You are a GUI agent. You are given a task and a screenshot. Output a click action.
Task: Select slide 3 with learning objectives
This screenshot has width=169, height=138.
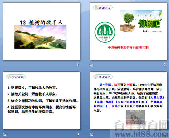41,100
